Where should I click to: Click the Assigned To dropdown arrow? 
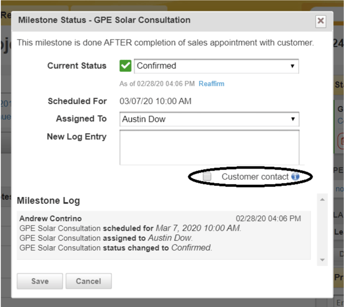pos(292,119)
